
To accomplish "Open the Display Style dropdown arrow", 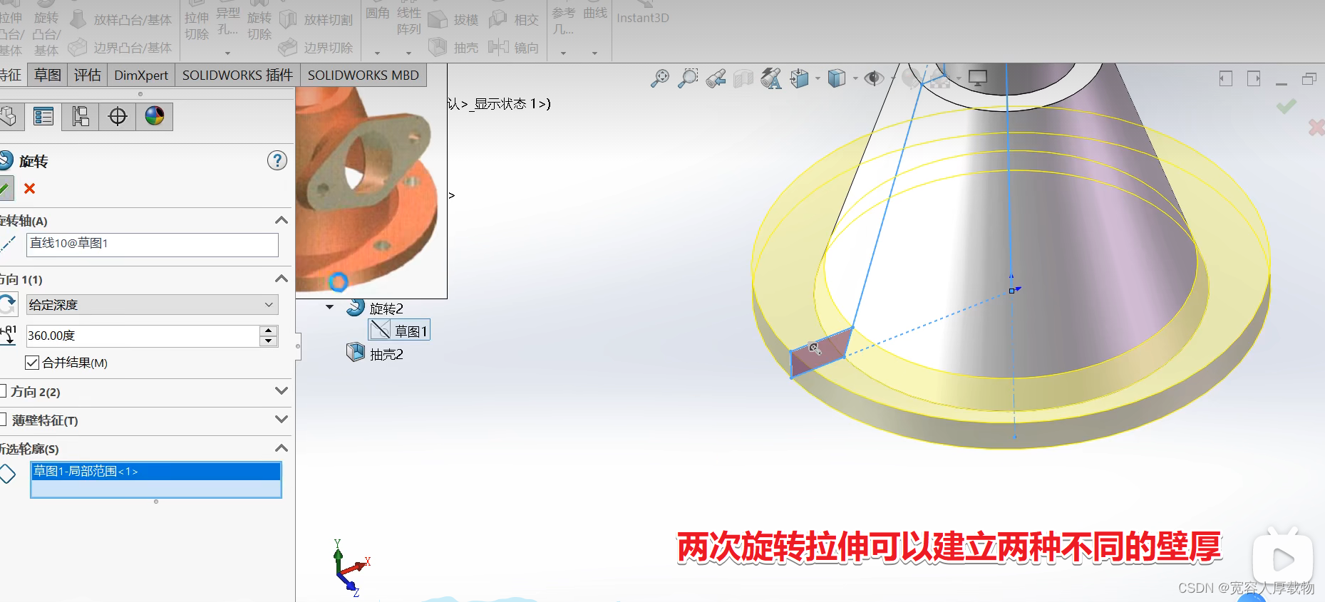I will tap(855, 78).
